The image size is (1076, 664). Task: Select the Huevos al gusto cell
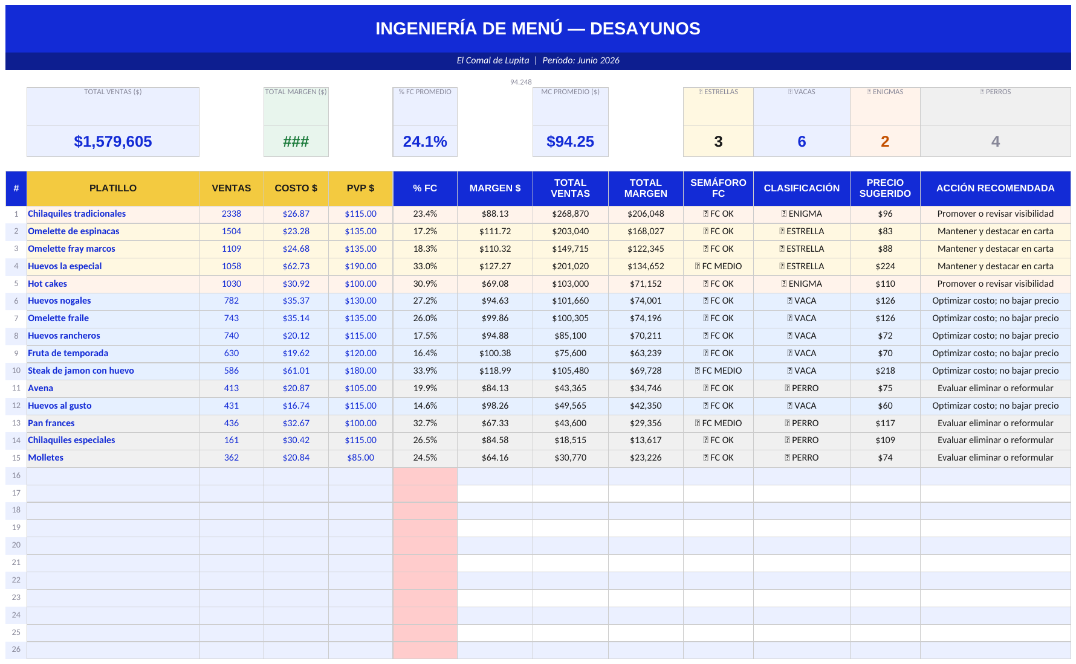(113, 406)
